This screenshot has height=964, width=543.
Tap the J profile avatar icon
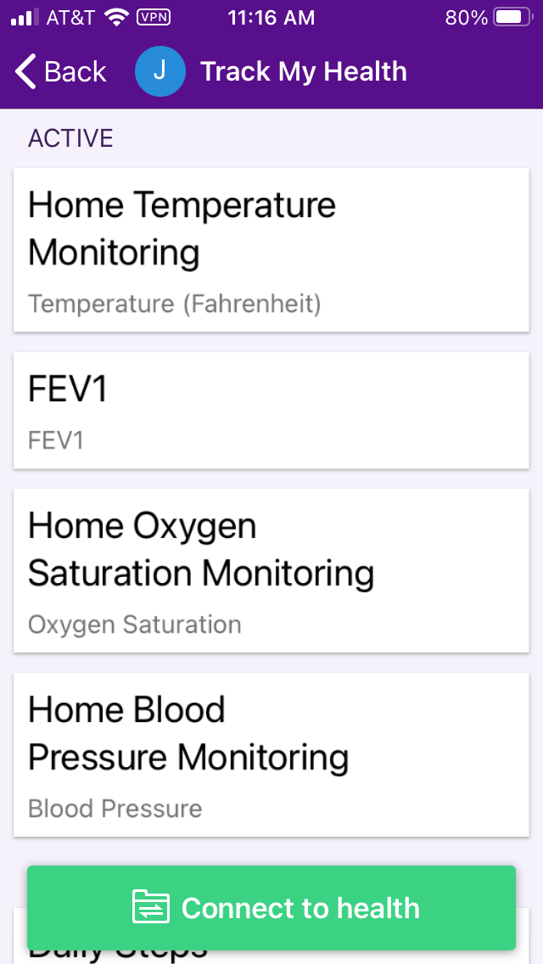(x=160, y=71)
